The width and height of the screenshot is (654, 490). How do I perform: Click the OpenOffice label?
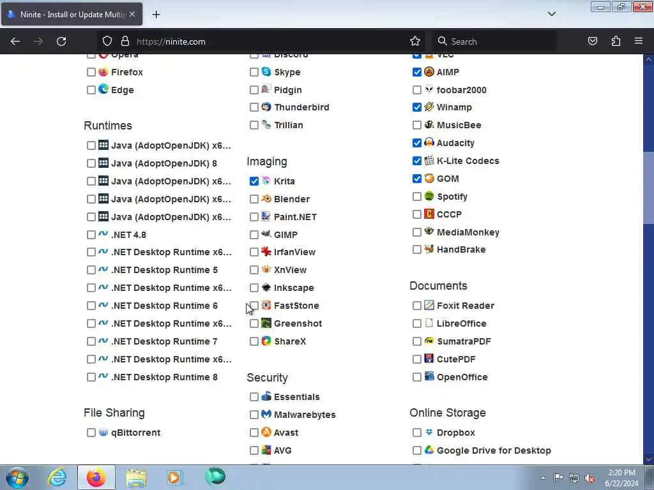[x=462, y=377]
